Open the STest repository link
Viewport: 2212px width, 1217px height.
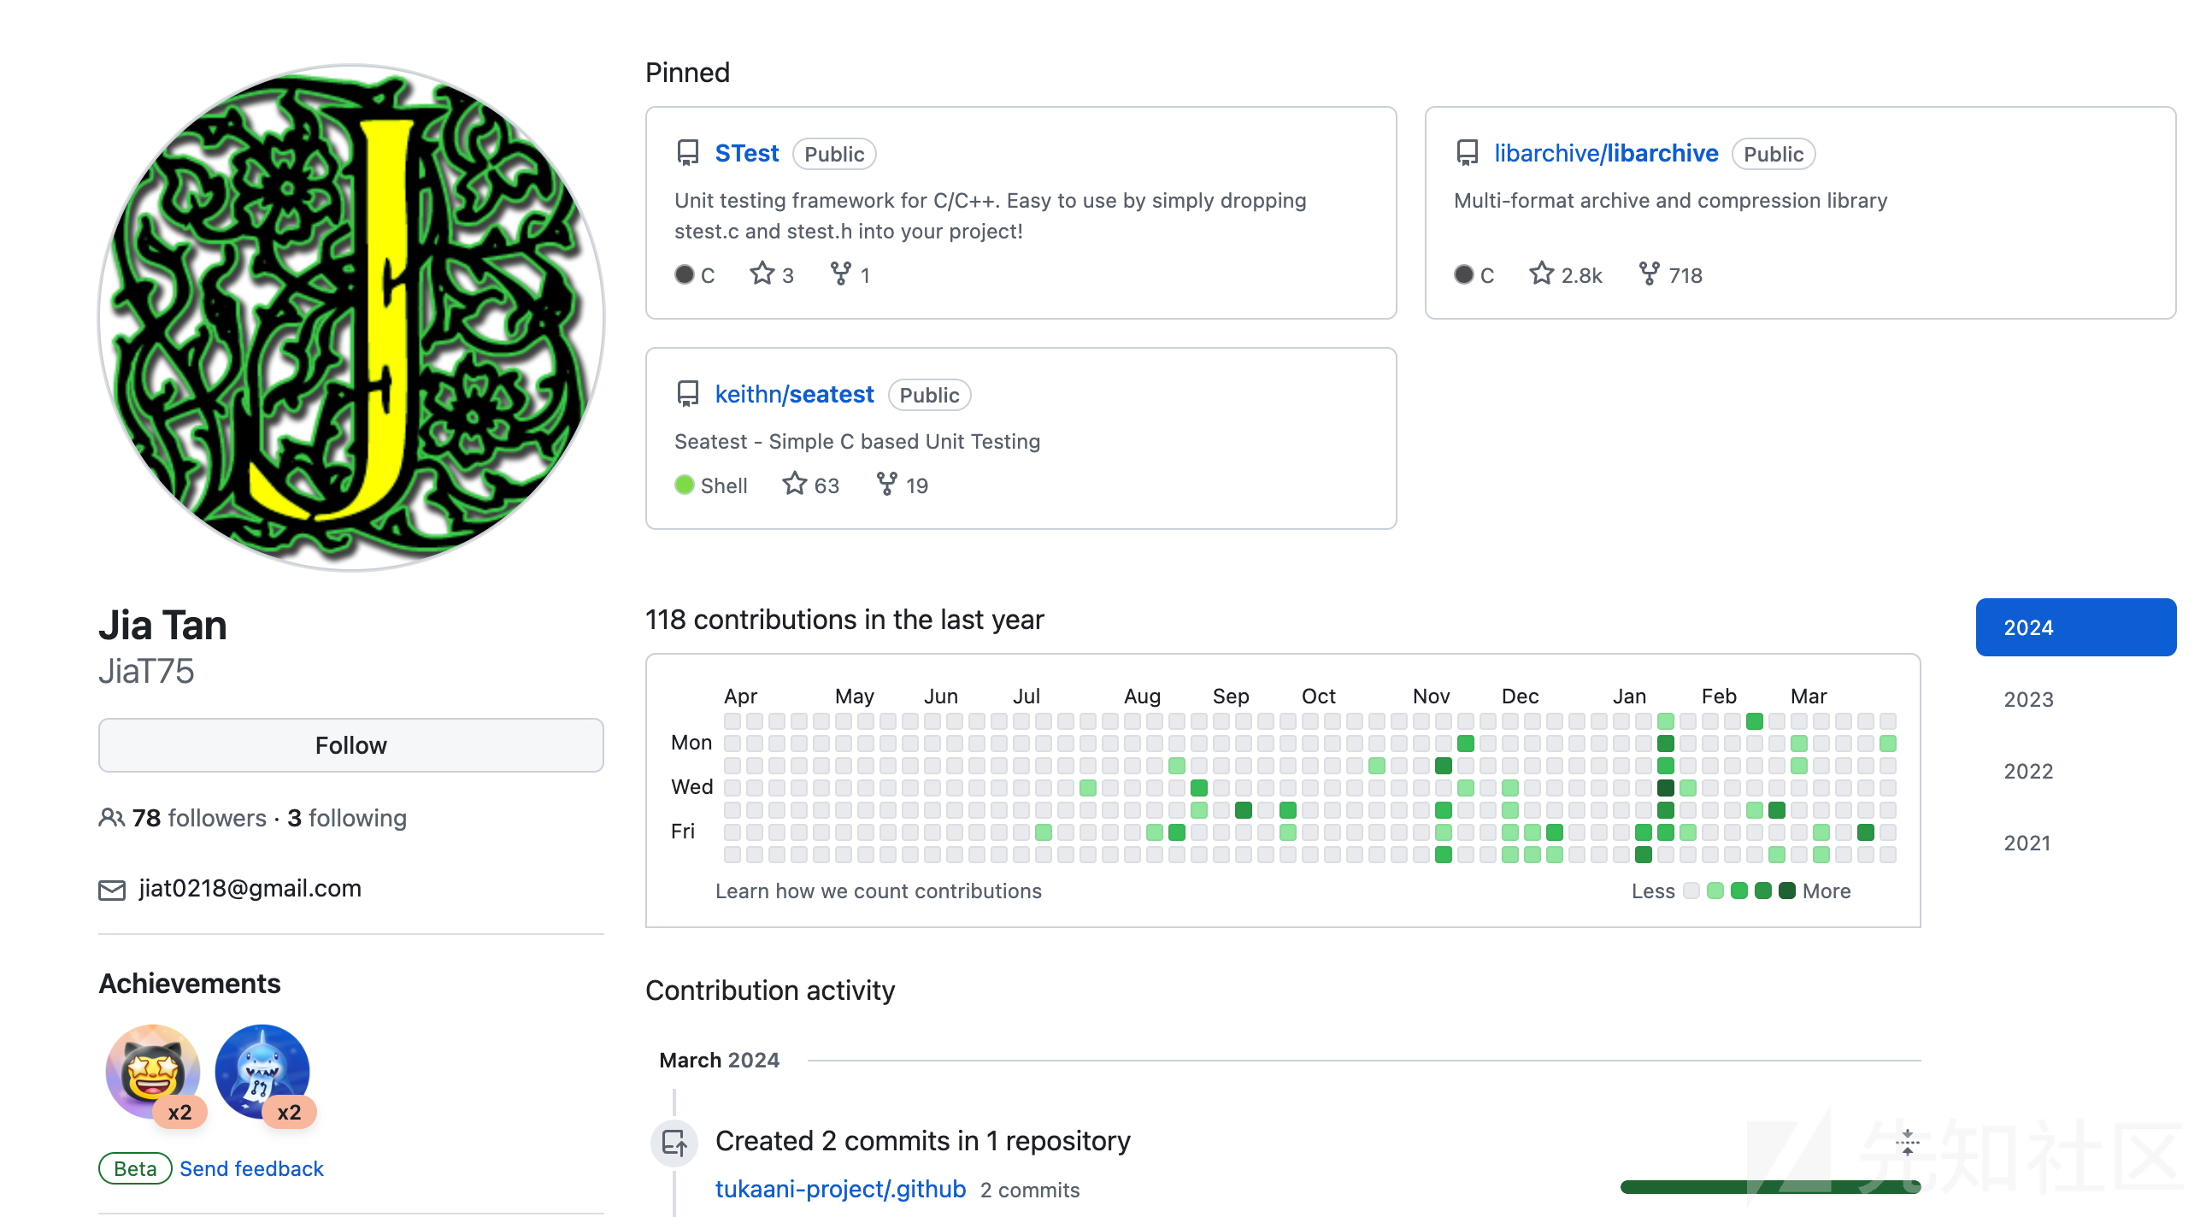coord(746,153)
